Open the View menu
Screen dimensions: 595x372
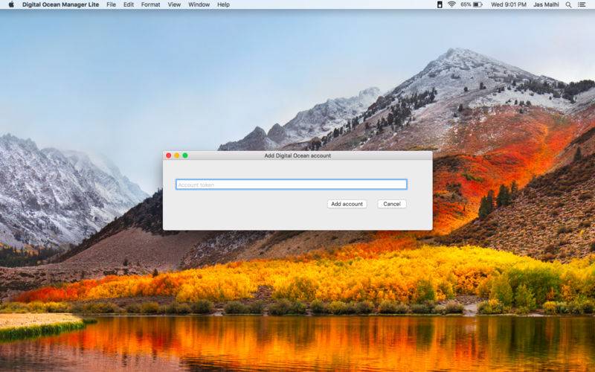pos(174,4)
